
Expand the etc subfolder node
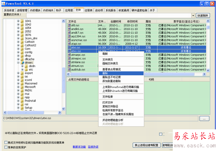tap(22, 70)
